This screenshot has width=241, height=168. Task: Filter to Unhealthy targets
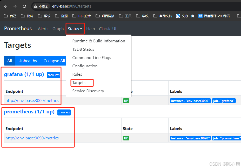point(28,61)
